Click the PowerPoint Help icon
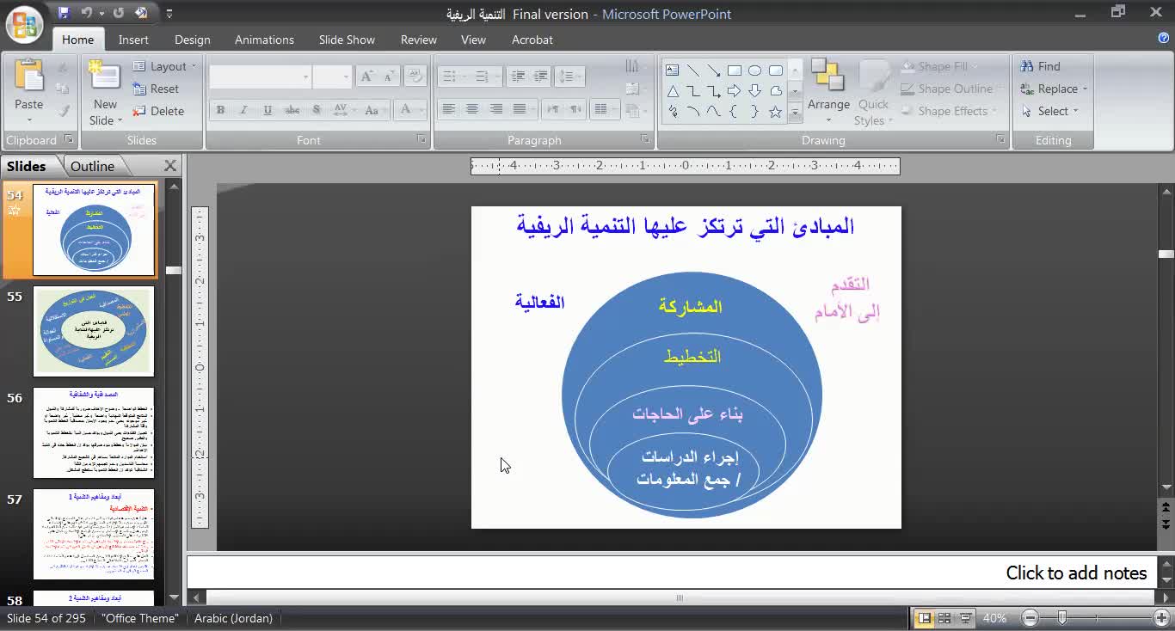Screen dimensions: 1175x631 coord(1164,38)
